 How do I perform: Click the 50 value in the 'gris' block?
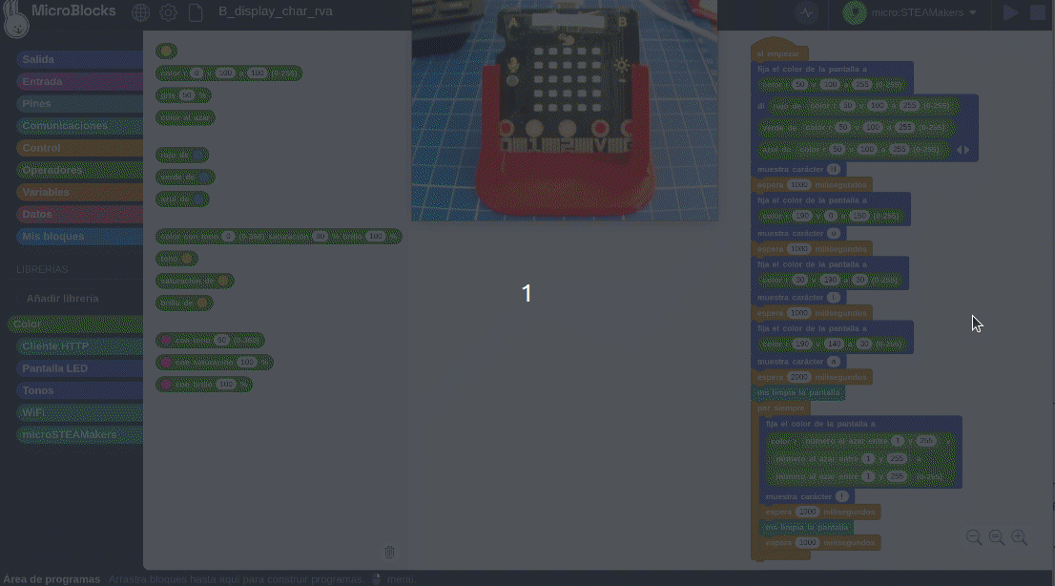[x=186, y=95]
